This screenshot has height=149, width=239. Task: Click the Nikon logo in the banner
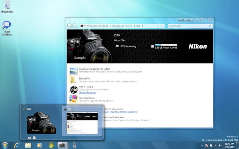[198, 46]
